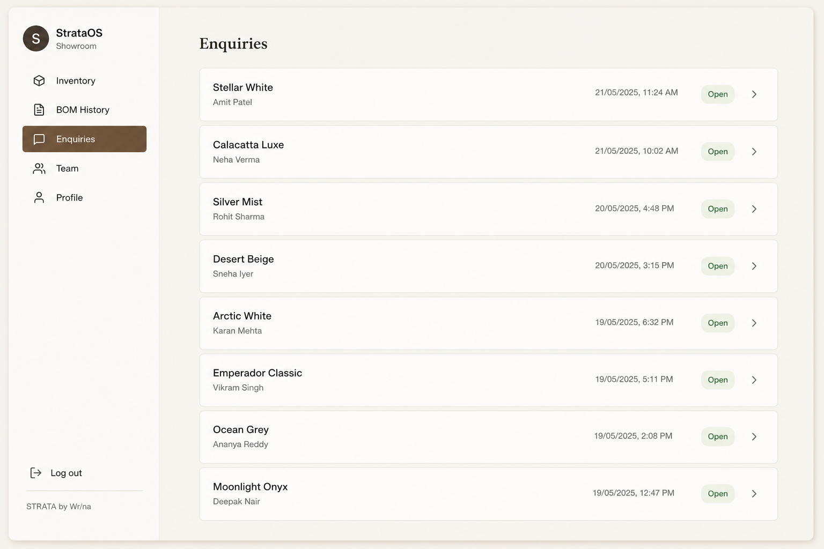Click Open status on Ocean Grey
The width and height of the screenshot is (824, 549).
718,437
